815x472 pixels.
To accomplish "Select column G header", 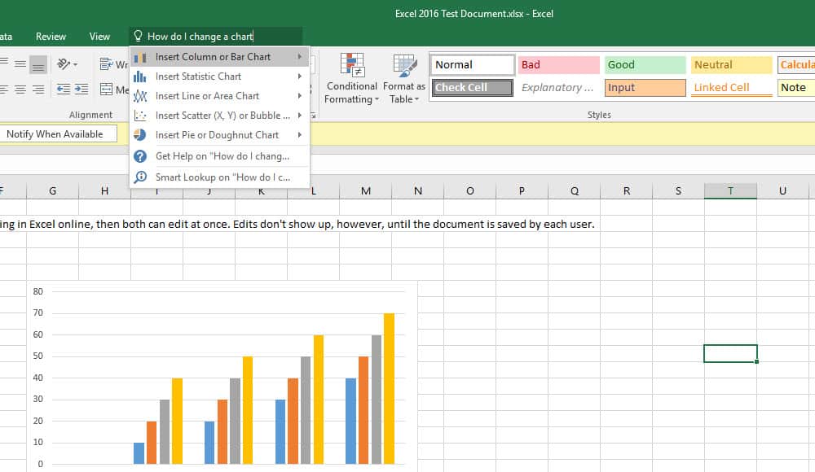I will click(52, 190).
